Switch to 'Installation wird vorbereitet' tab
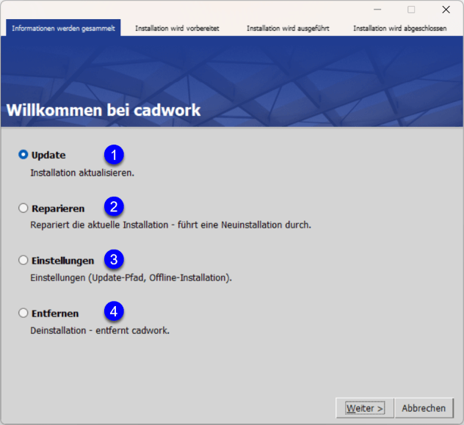464x425 pixels. coord(177,29)
